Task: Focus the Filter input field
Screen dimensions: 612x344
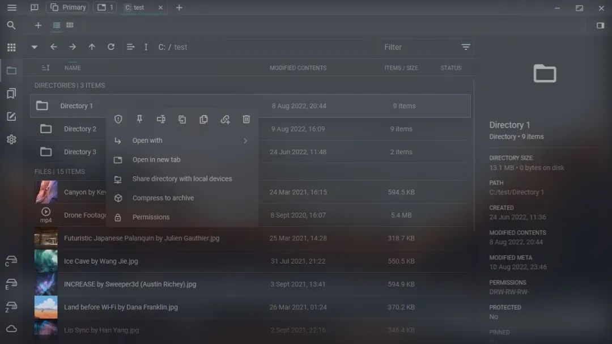Action: pos(419,47)
